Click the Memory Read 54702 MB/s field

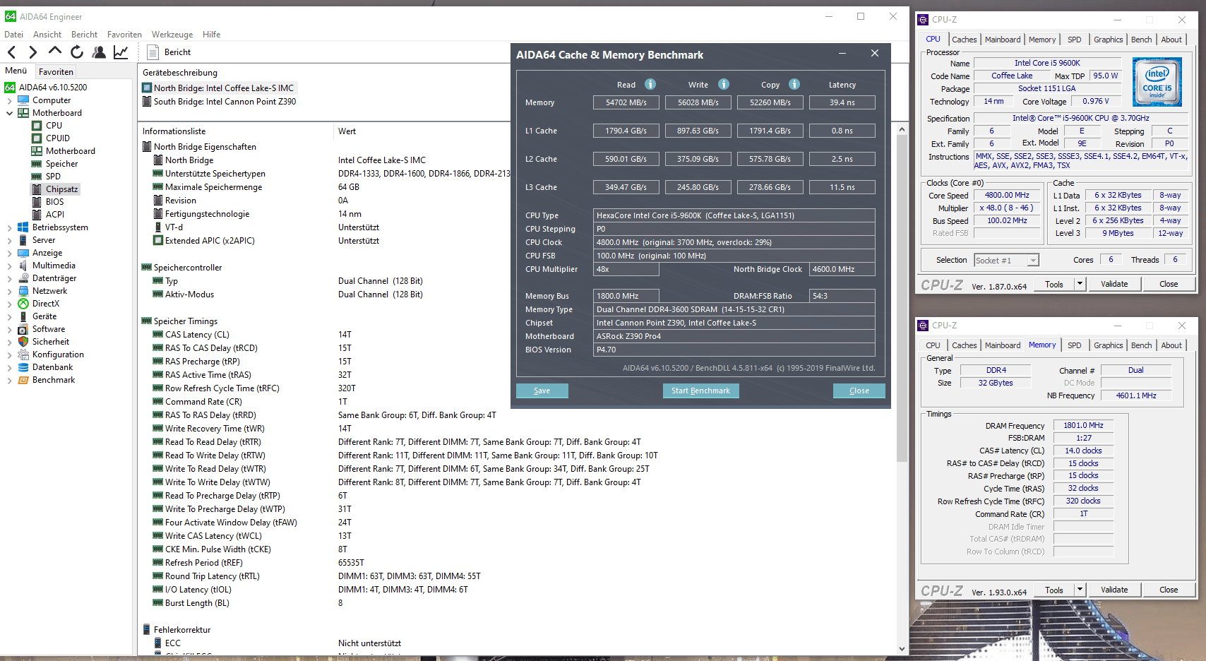[x=626, y=102]
